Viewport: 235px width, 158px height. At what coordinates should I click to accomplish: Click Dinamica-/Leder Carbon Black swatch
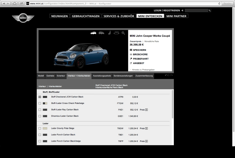tap(45, 116)
